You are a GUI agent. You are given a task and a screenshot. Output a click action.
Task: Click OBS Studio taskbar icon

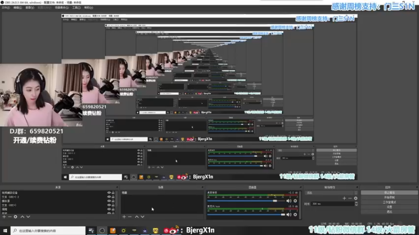(102, 230)
